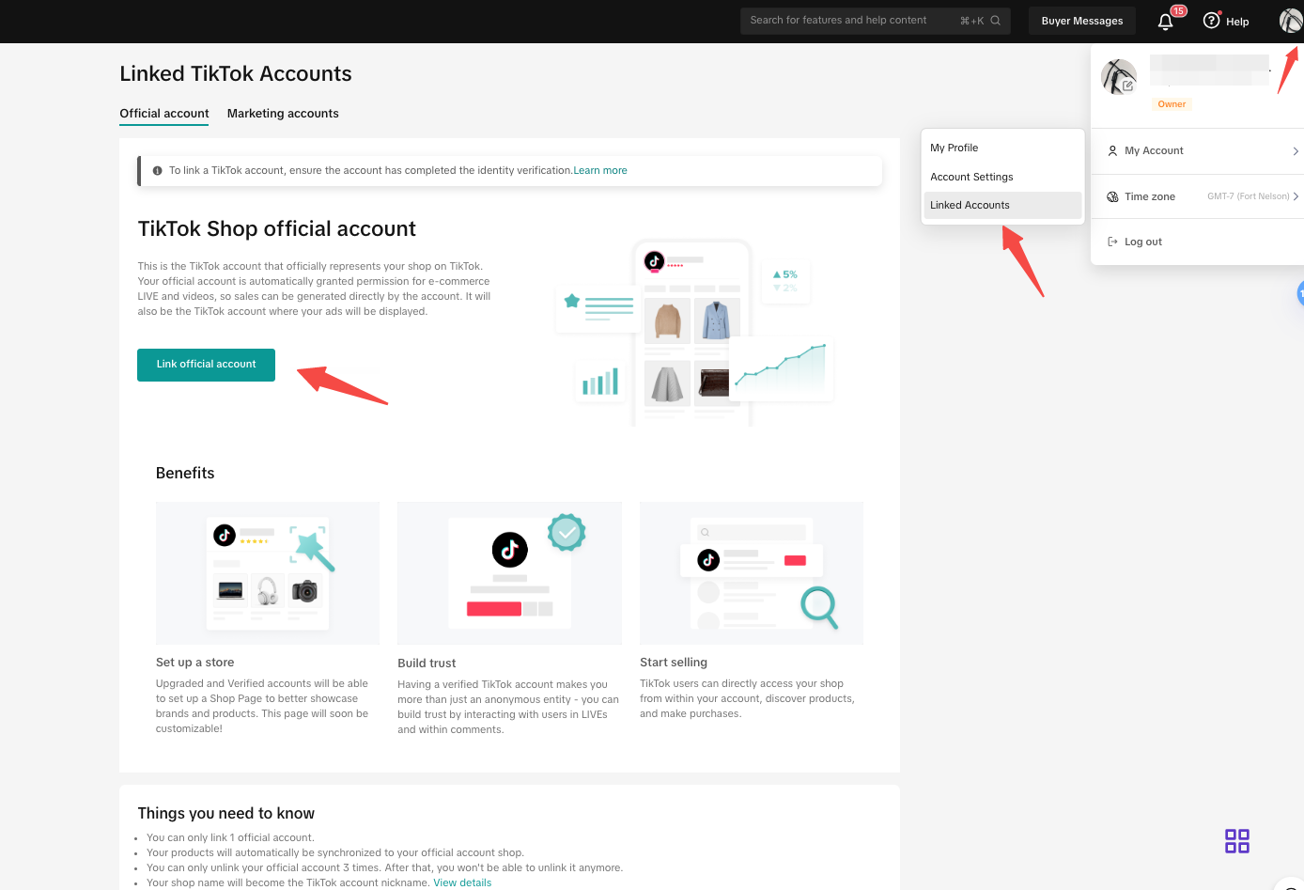Click the Help label in top bar
Viewport: 1304px width, 890px height.
(1237, 22)
